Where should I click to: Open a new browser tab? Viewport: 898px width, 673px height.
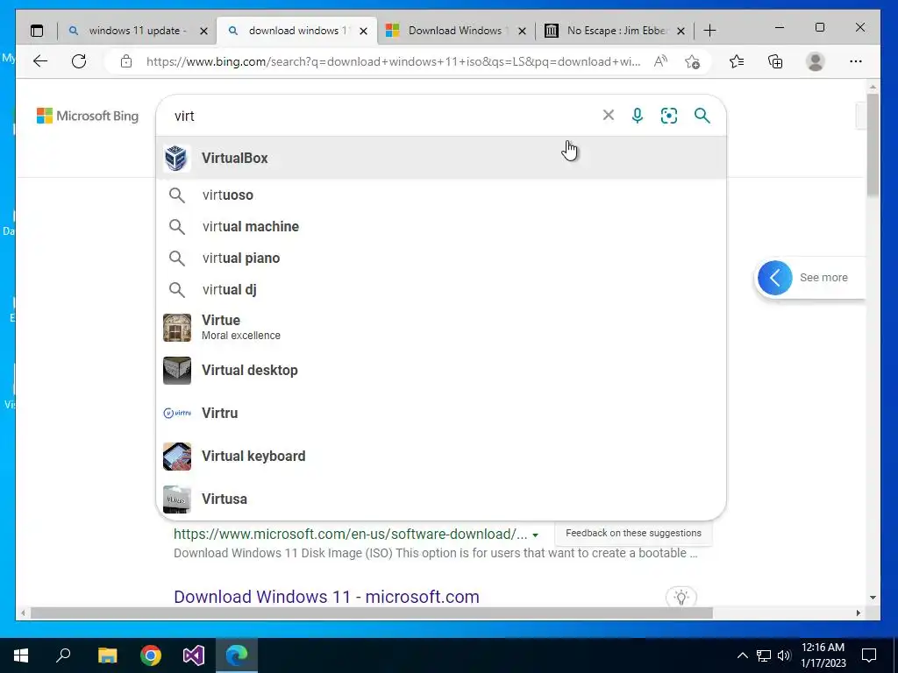(709, 31)
